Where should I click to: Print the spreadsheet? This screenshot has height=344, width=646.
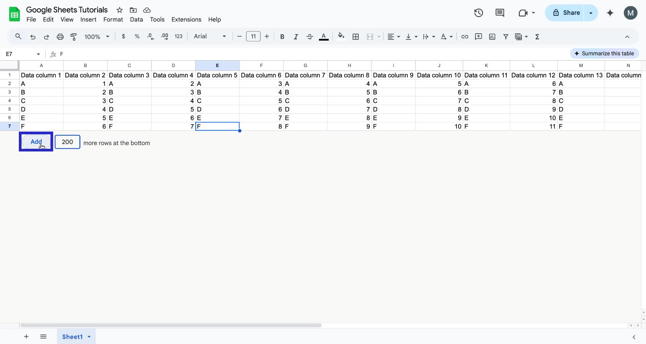click(60, 37)
